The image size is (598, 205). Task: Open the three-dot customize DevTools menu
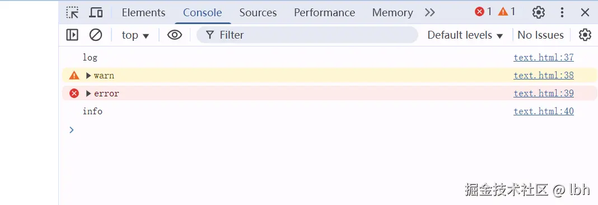(562, 12)
